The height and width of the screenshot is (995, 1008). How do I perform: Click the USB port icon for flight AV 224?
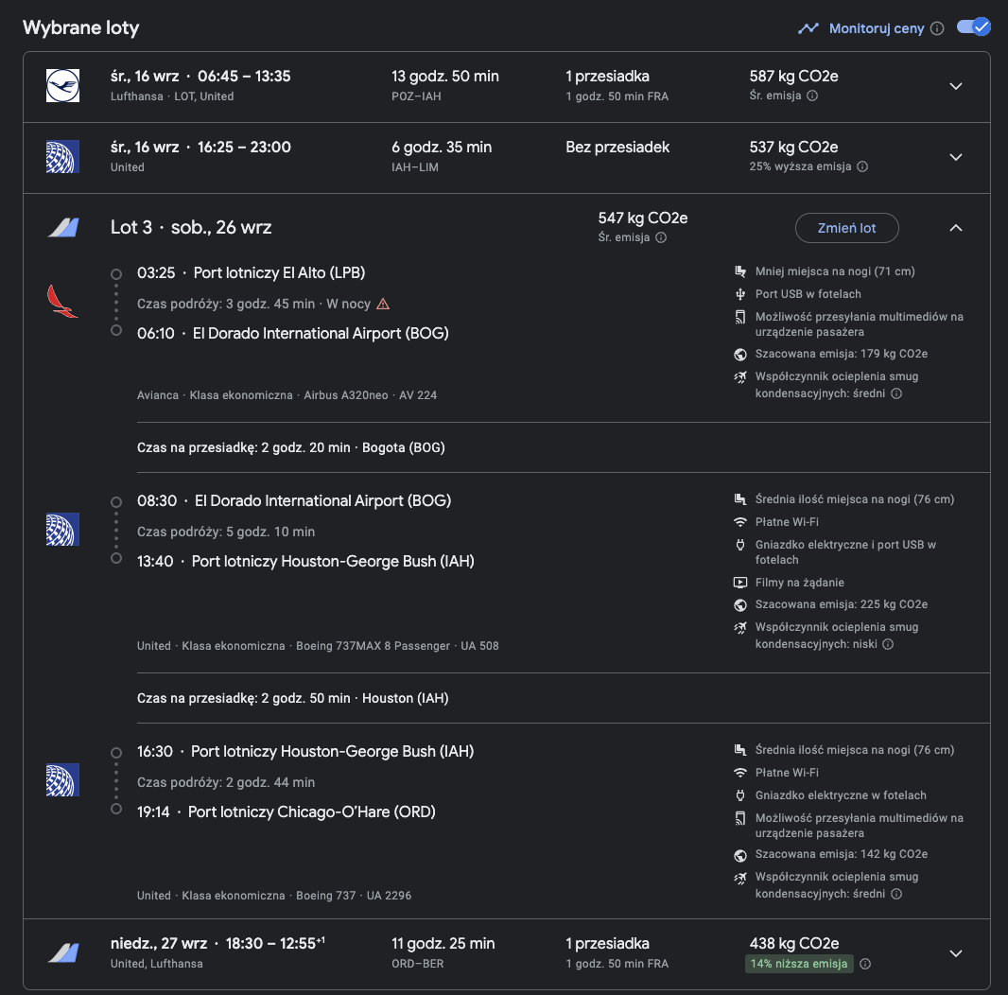[740, 294]
